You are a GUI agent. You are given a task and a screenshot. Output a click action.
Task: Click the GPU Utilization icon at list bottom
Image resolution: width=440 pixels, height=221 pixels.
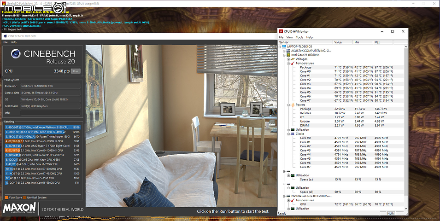tap(293, 209)
